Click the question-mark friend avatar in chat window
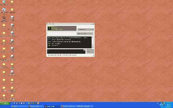The height and width of the screenshot is (108, 173). 49,28
